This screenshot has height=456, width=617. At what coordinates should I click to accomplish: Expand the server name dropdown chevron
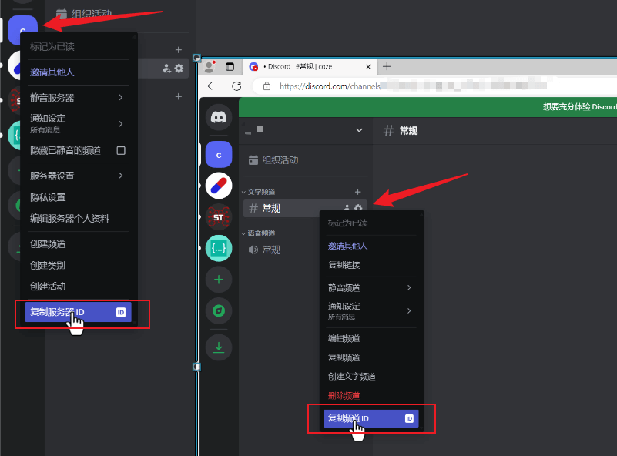click(359, 130)
